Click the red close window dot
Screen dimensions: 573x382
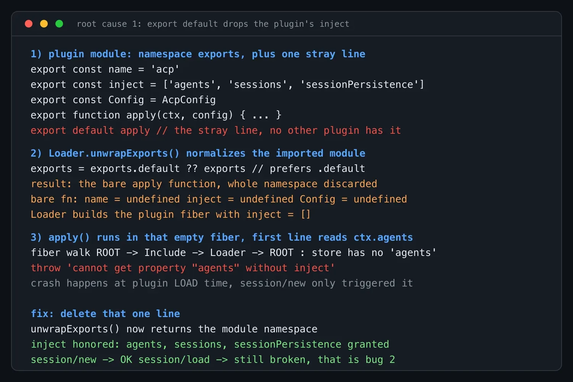coord(29,24)
